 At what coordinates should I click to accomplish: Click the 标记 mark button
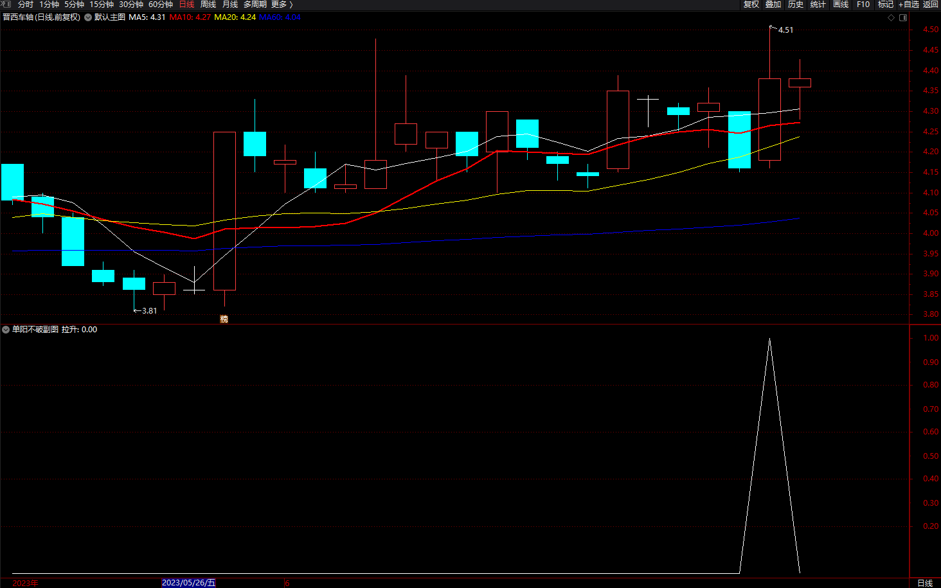(886, 4)
